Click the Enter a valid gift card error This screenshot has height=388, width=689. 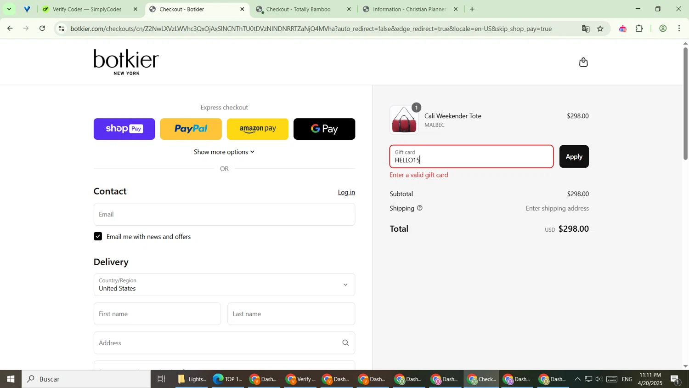click(x=419, y=175)
